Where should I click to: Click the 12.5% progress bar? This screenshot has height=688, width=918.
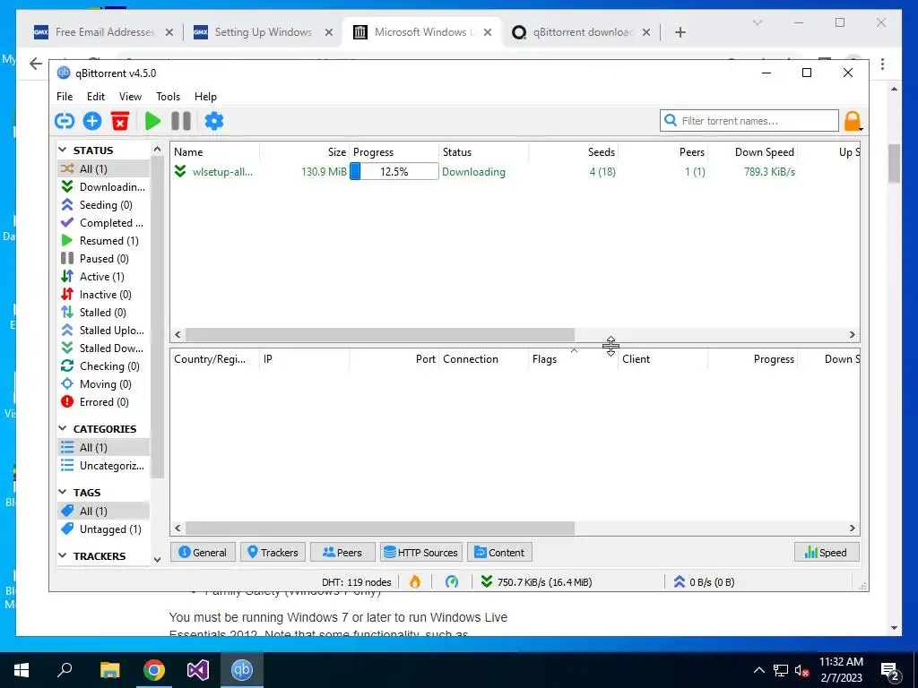(x=394, y=171)
